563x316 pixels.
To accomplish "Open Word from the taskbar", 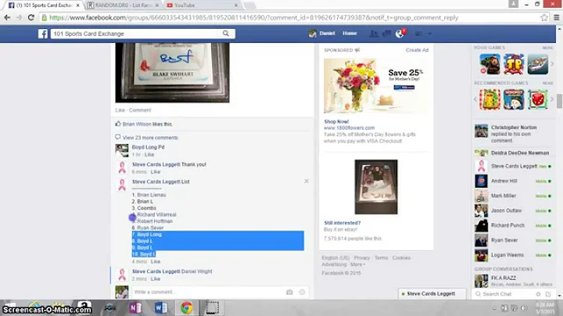I will coord(160,307).
